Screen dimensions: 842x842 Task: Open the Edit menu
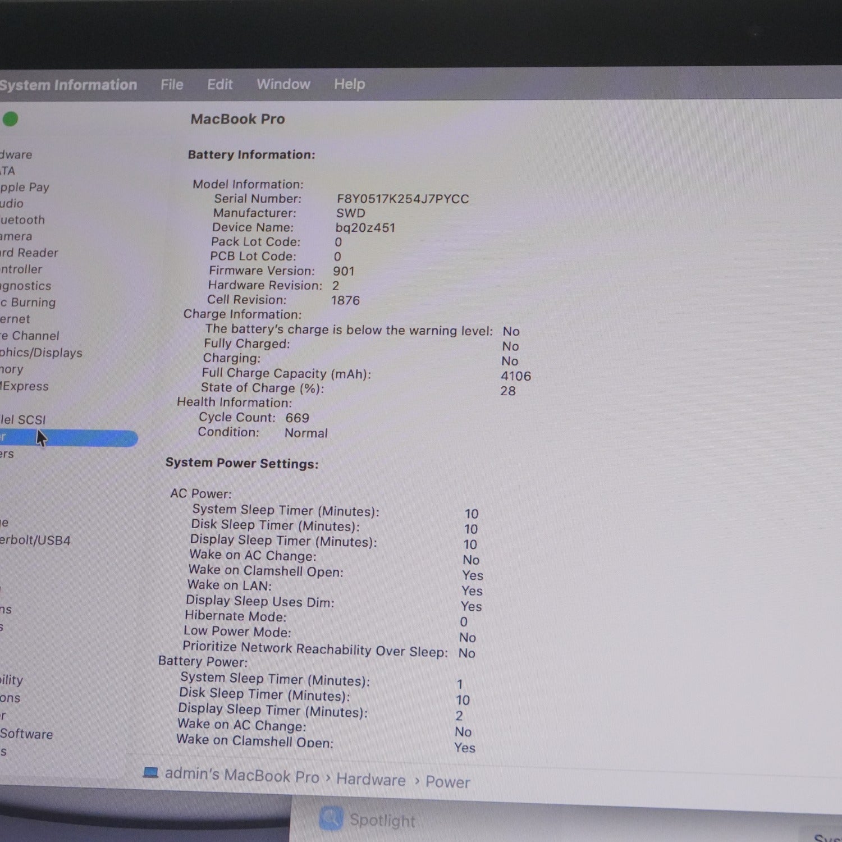[219, 84]
